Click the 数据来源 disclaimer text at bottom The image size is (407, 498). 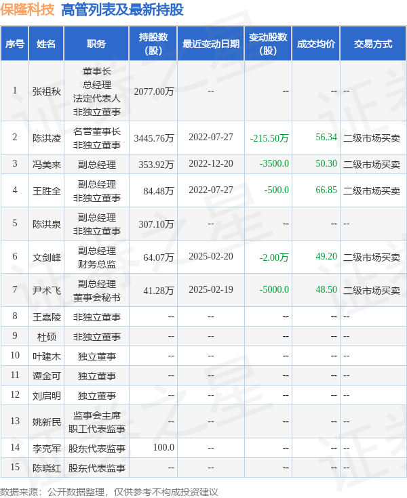(102, 490)
